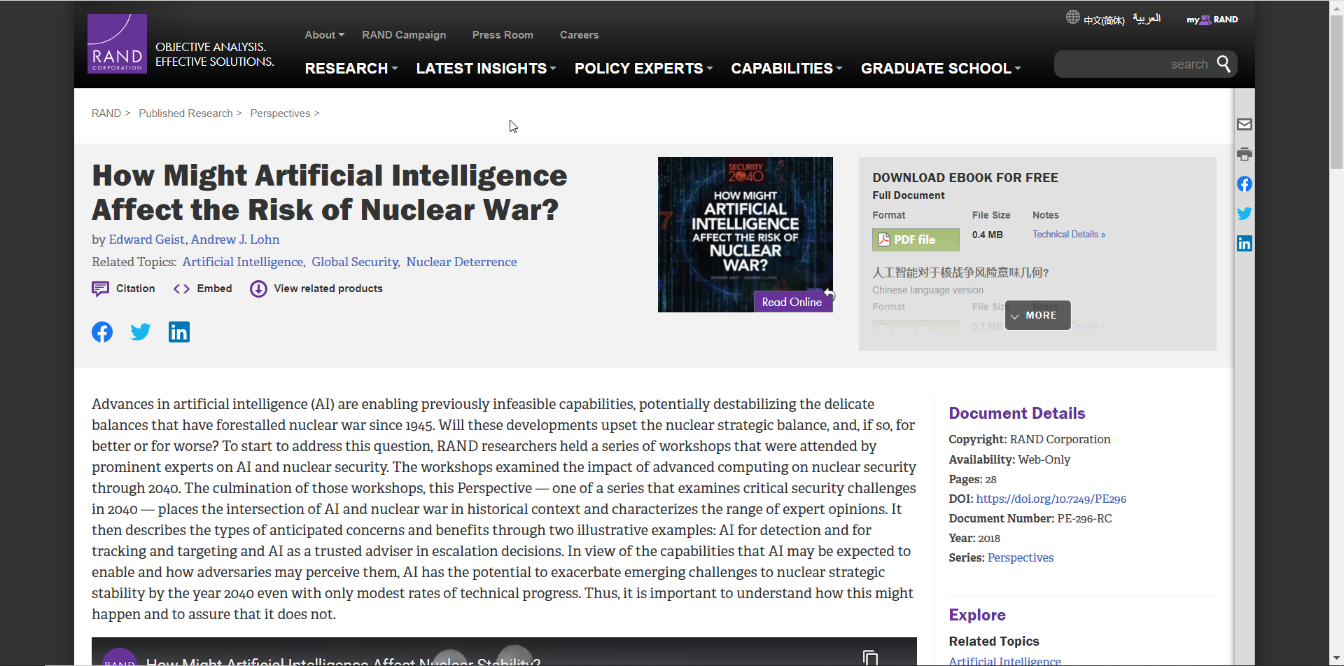Image resolution: width=1344 pixels, height=666 pixels.
Task: Click the search magnifier icon
Action: [x=1223, y=64]
